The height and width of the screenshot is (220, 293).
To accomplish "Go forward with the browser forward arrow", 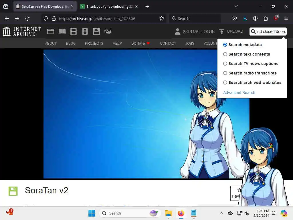I will point(17,19).
